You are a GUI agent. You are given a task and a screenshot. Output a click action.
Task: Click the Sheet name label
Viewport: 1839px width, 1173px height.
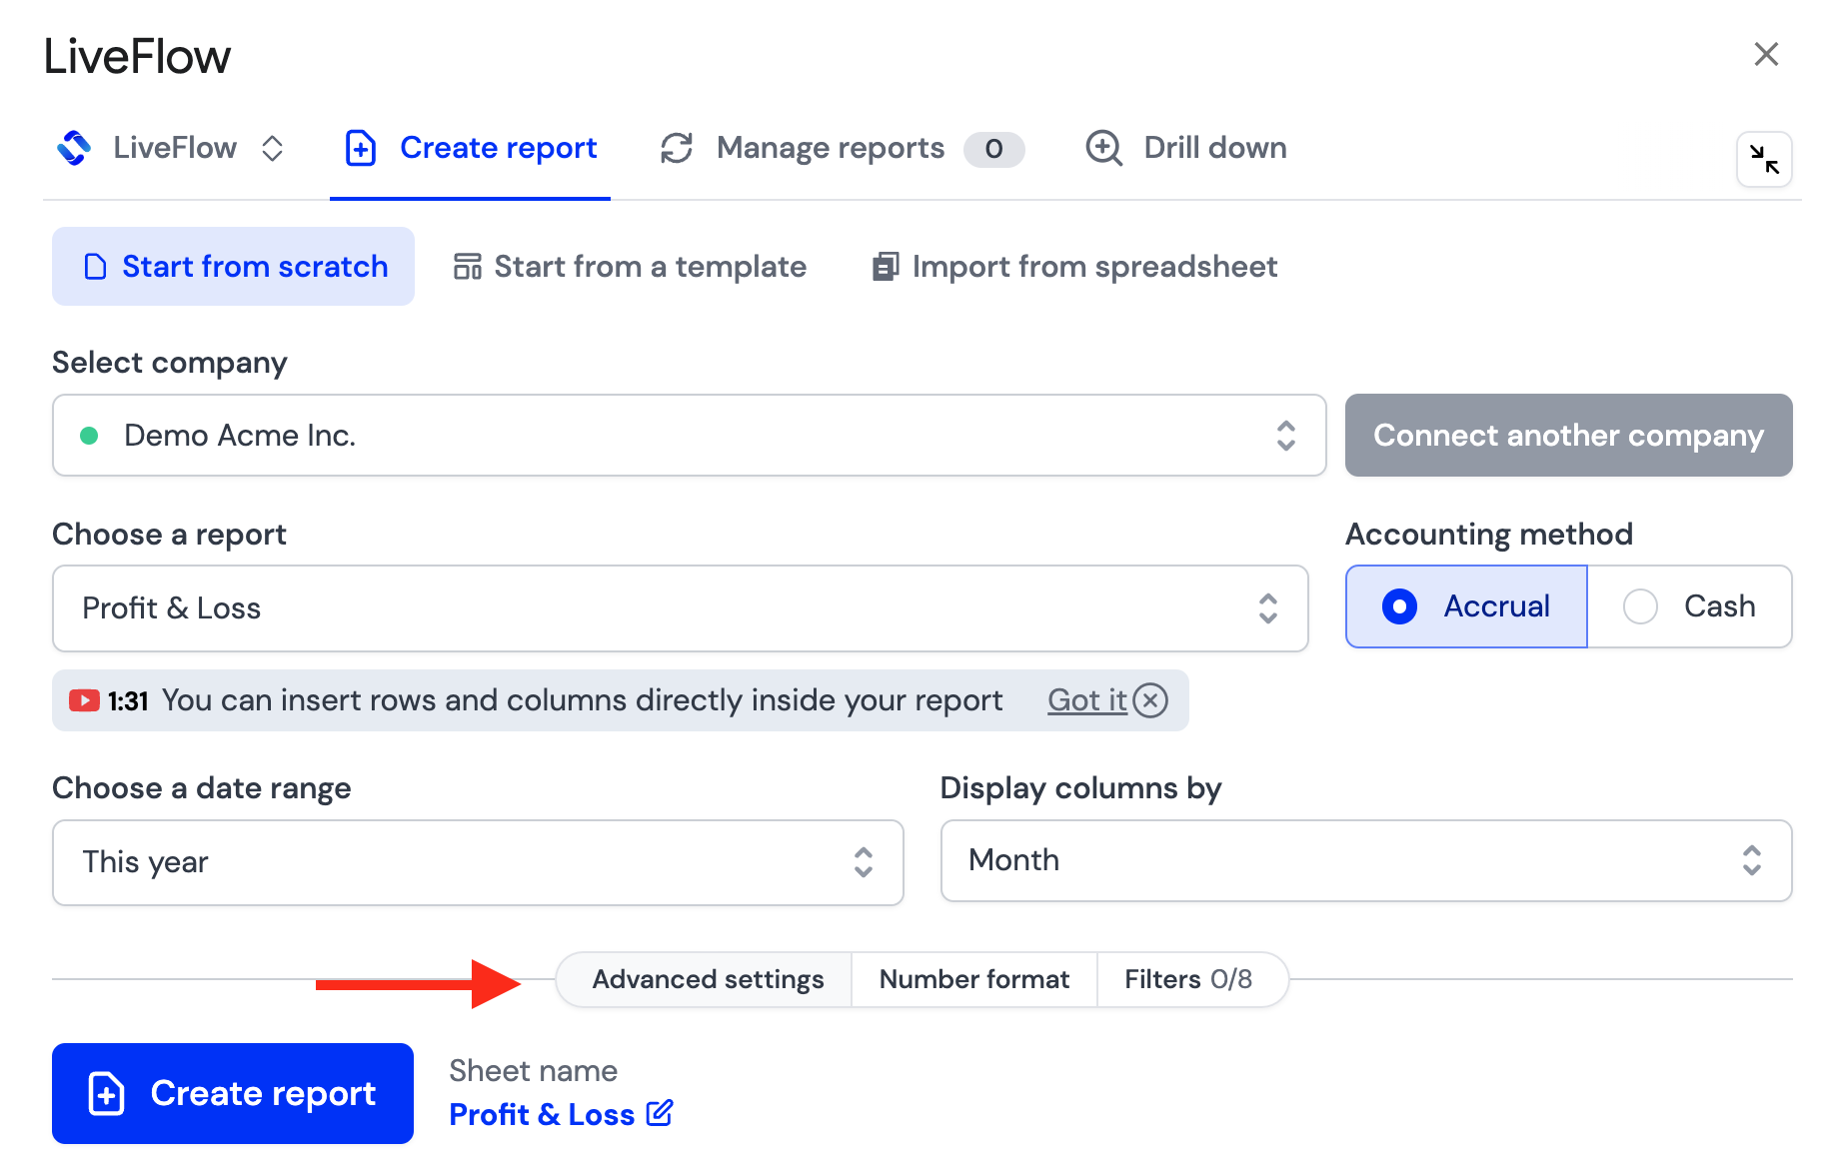click(x=533, y=1071)
